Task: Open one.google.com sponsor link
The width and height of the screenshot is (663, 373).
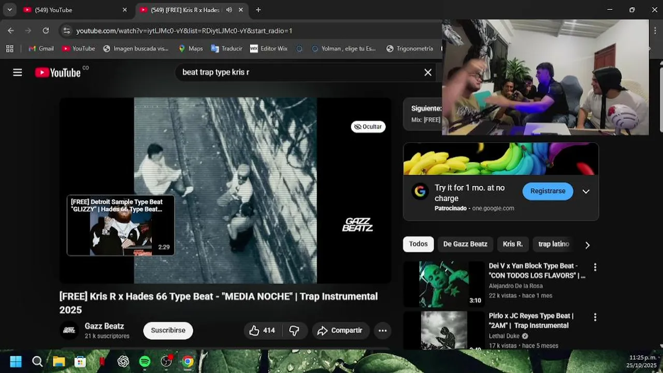Action: (493, 208)
